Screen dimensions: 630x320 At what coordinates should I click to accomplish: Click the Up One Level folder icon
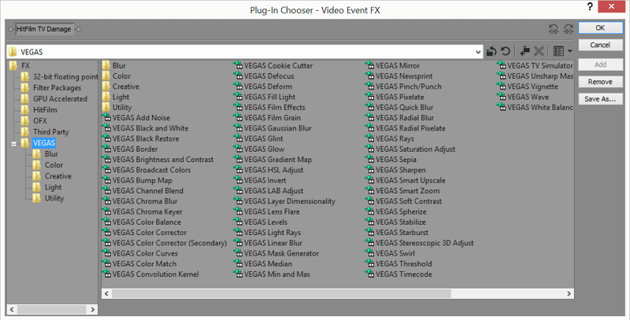491,51
